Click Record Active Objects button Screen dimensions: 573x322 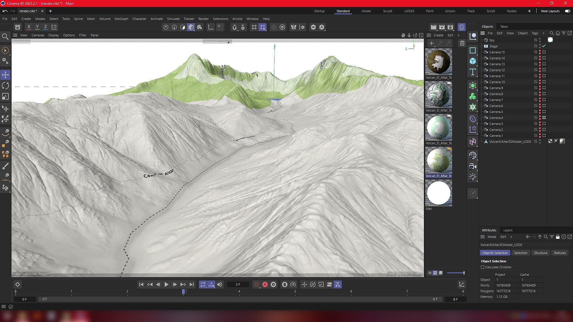[257, 284]
